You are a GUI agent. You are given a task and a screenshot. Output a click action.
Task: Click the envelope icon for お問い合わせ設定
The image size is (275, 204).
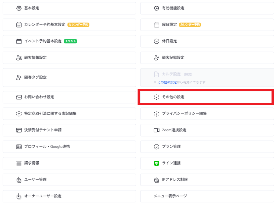pyautogui.click(x=19, y=97)
